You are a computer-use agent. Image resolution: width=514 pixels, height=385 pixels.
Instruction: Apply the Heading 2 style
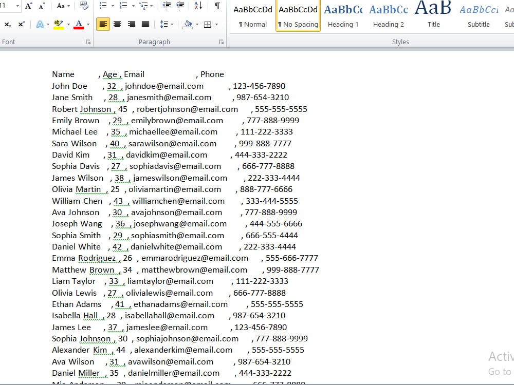pyautogui.click(x=389, y=16)
